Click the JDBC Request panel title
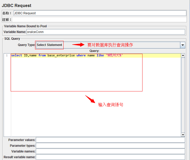 click(x=17, y=5)
